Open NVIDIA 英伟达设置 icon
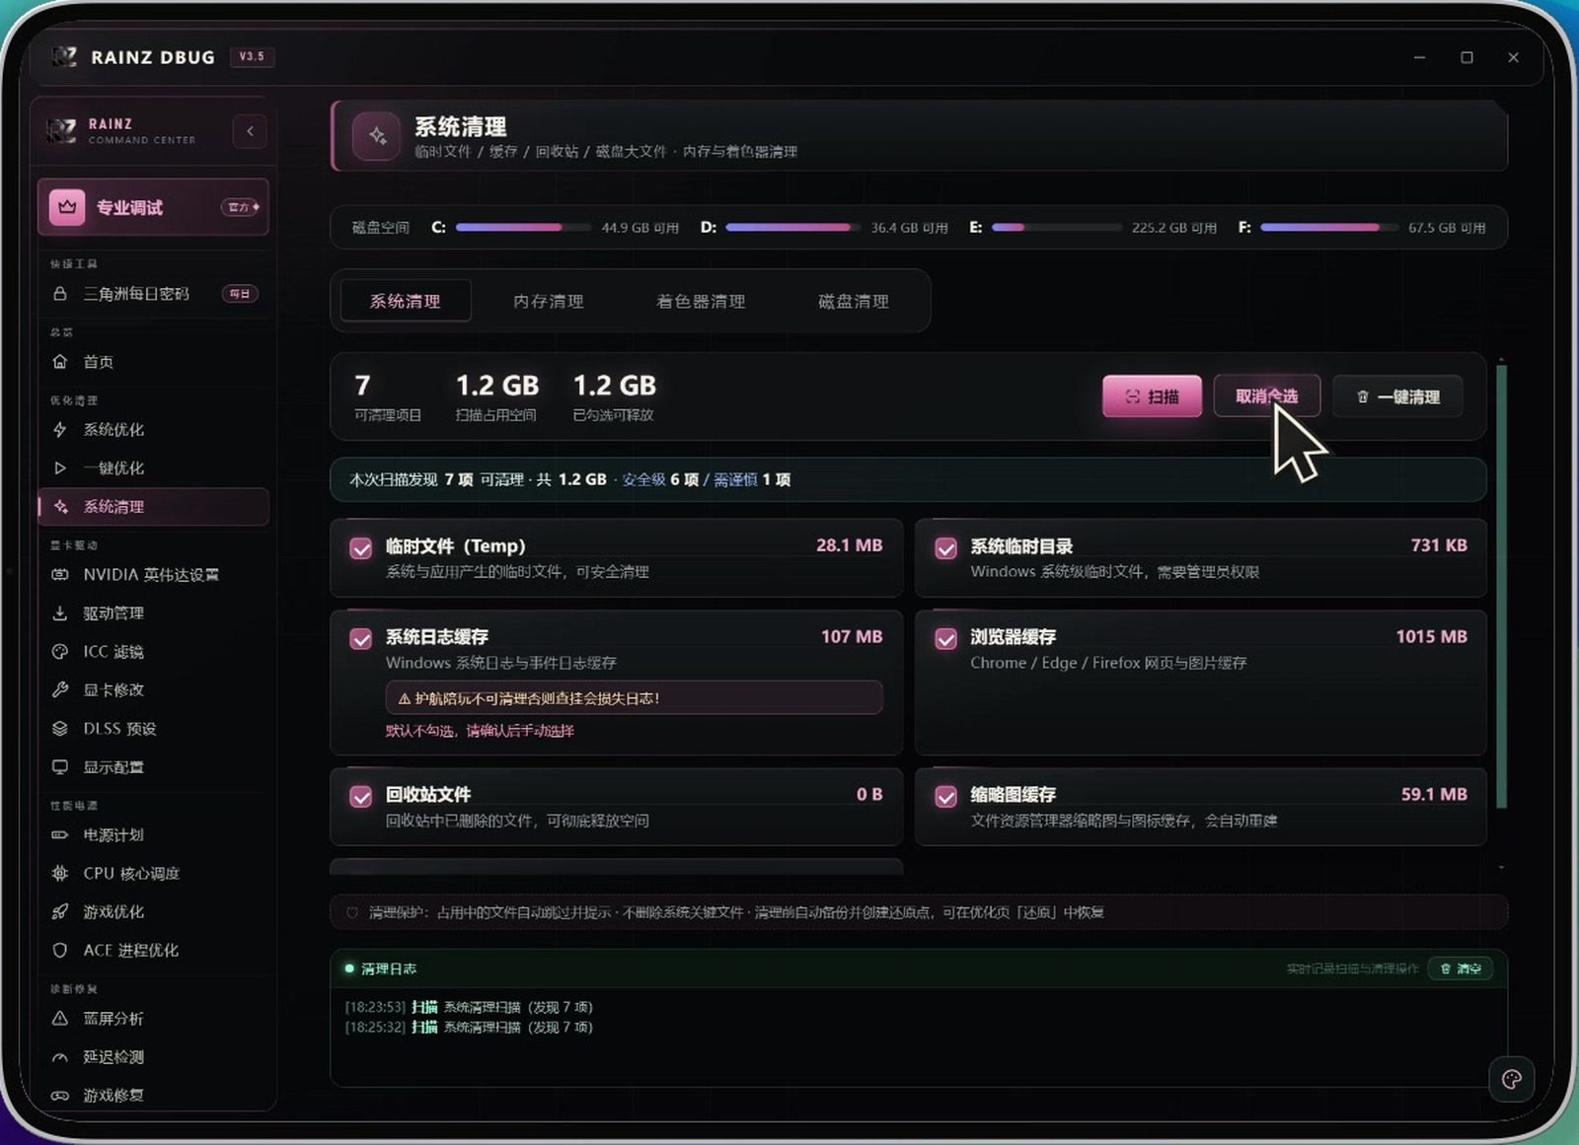Viewport: 1579px width, 1145px height. point(60,575)
